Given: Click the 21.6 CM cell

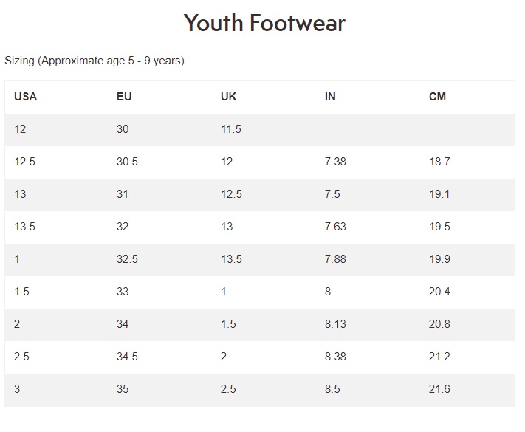Looking at the screenshot, I should click(439, 389).
